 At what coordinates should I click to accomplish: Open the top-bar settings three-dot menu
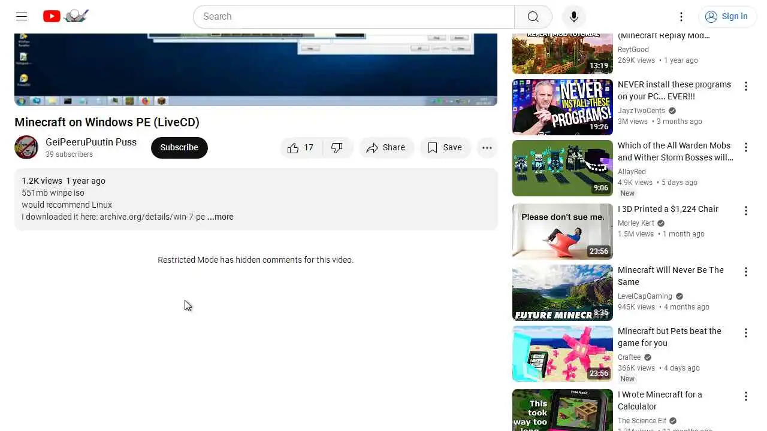tap(681, 16)
